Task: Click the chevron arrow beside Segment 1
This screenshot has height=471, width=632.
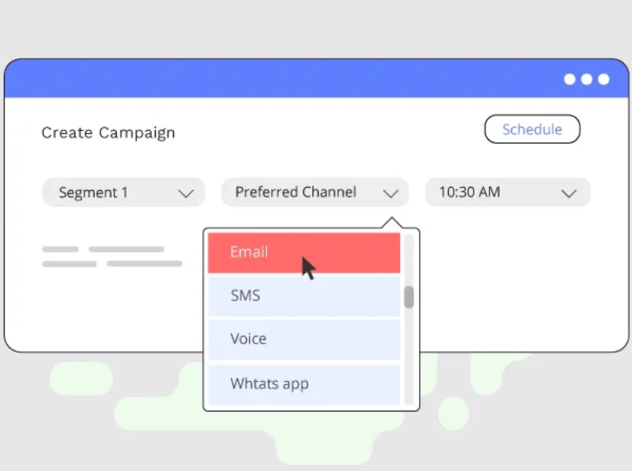Action: point(186,193)
